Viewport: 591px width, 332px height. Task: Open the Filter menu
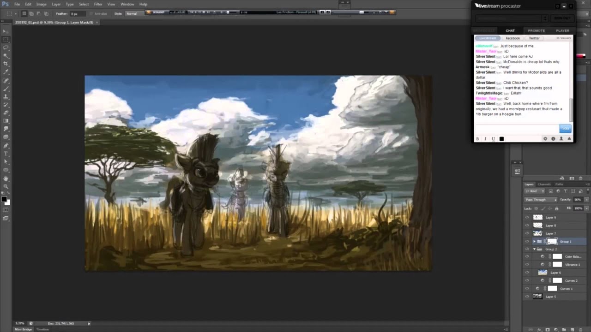point(98,4)
